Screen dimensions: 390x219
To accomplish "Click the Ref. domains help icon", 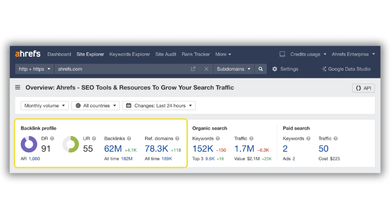I will point(177,139).
